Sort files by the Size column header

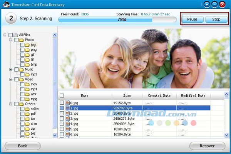tap(127, 95)
